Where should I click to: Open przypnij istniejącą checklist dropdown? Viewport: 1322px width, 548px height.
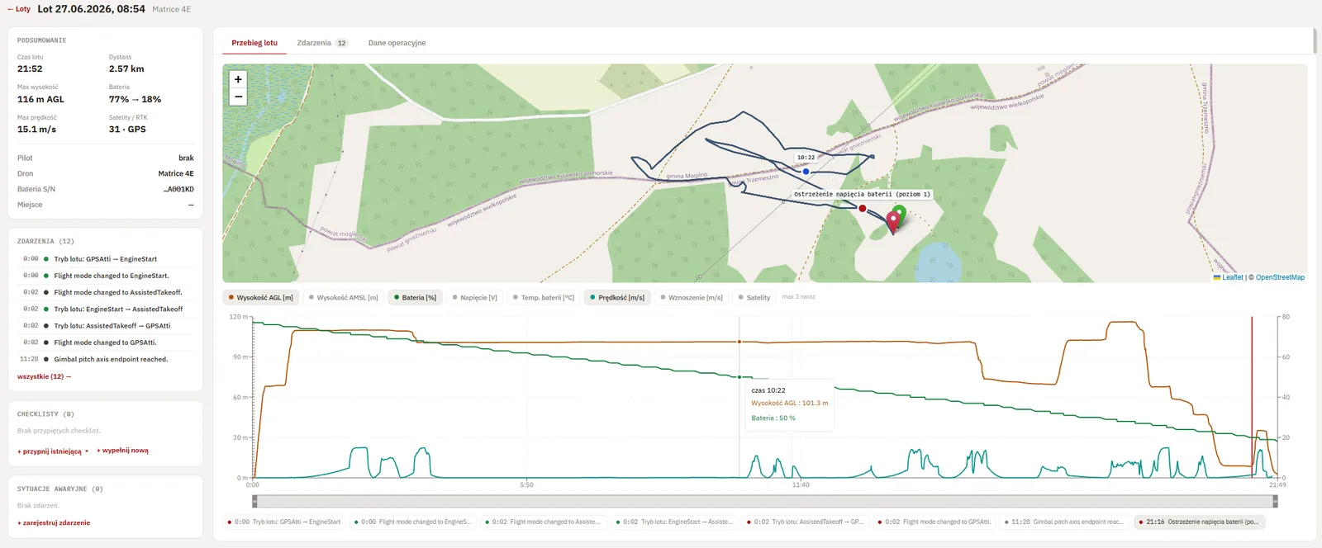pos(53,451)
